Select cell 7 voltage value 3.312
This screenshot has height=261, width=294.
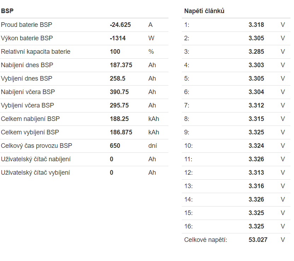[256, 105]
